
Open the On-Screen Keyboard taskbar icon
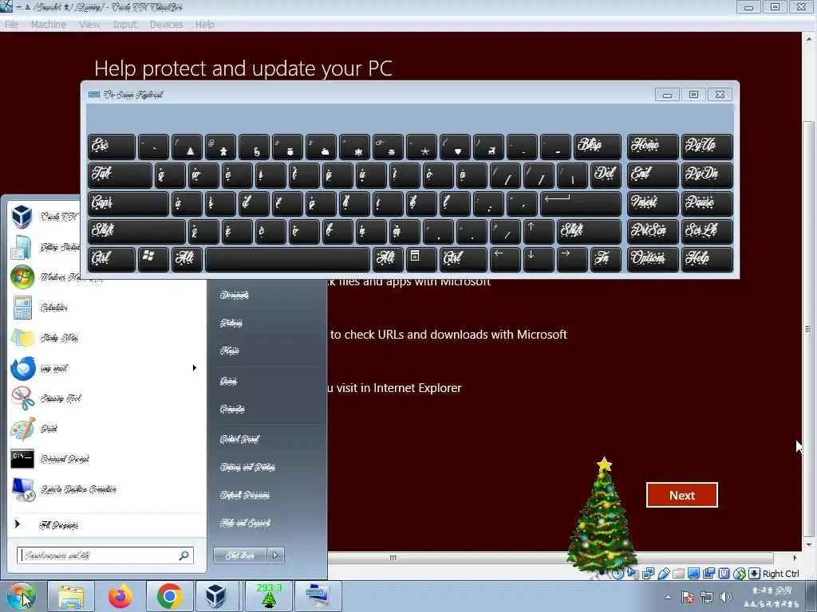[x=318, y=596]
